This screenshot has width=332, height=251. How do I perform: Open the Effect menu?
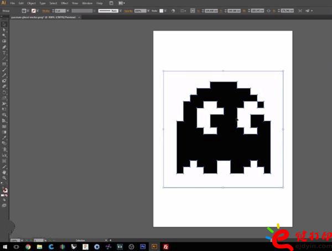pos(64,3)
